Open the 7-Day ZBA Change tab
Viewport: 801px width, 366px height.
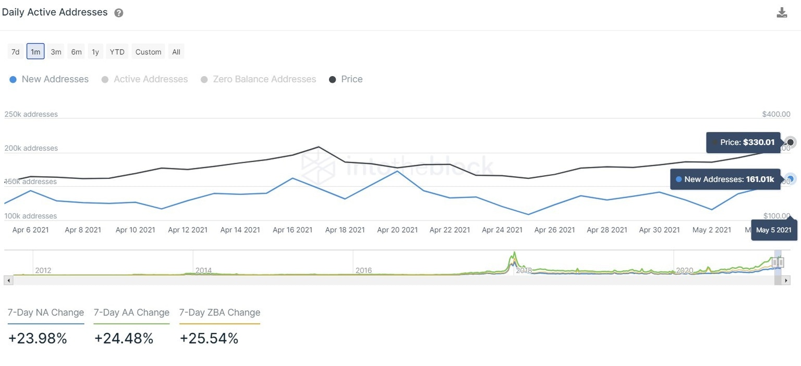pos(220,312)
